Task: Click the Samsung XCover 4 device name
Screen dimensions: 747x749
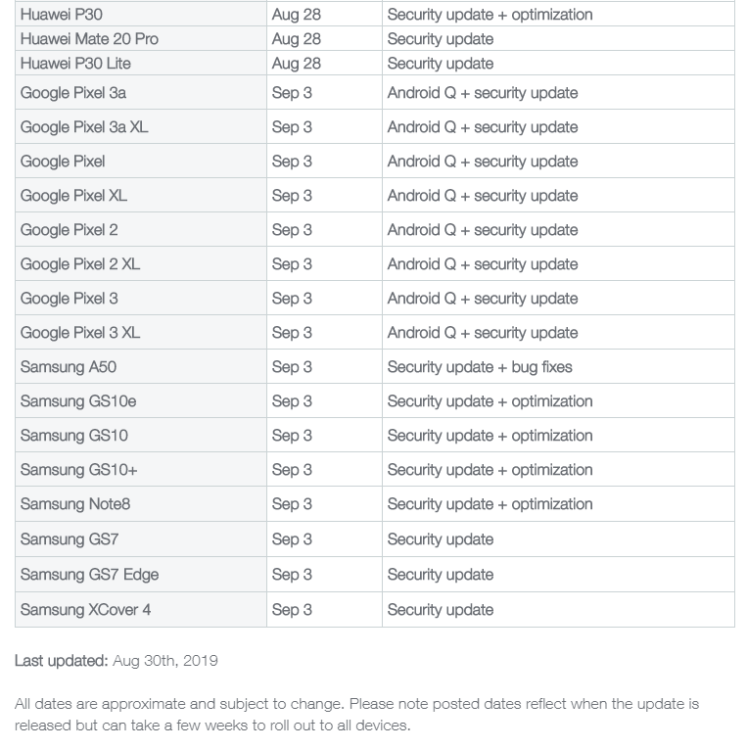Action: click(85, 610)
